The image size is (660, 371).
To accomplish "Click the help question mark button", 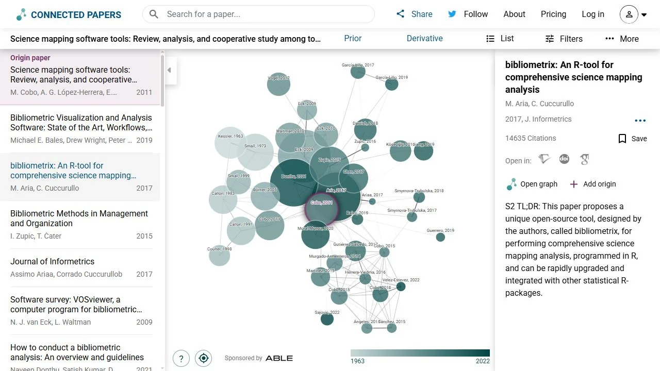I will coord(181,358).
